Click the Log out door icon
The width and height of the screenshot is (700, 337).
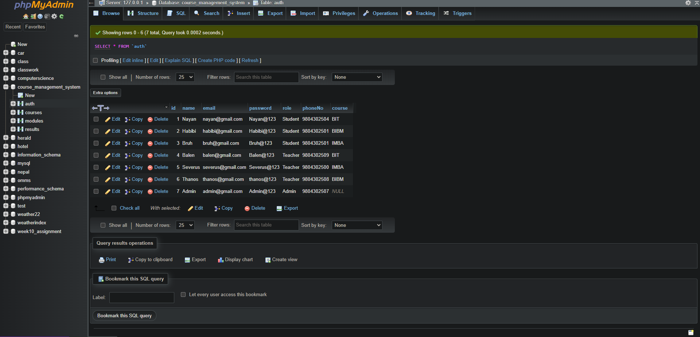click(x=33, y=16)
